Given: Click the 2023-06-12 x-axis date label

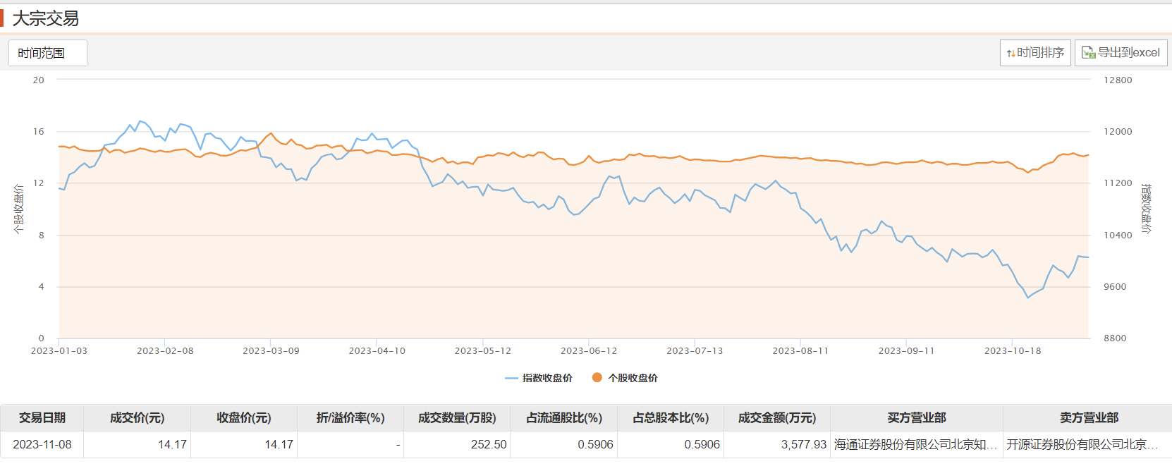Looking at the screenshot, I should point(588,350).
